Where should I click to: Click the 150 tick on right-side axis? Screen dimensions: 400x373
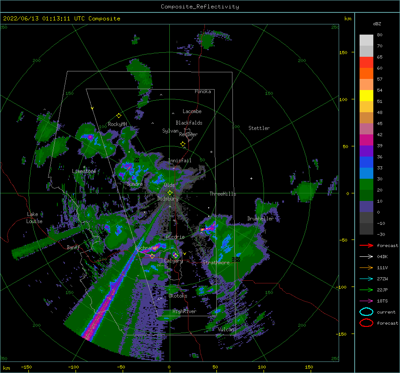[x=343, y=52]
